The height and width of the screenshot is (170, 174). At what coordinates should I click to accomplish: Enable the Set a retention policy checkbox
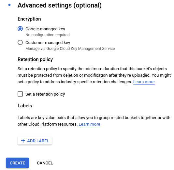20,94
